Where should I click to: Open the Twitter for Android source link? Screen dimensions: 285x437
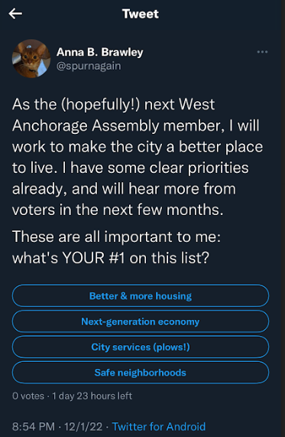[159, 427]
